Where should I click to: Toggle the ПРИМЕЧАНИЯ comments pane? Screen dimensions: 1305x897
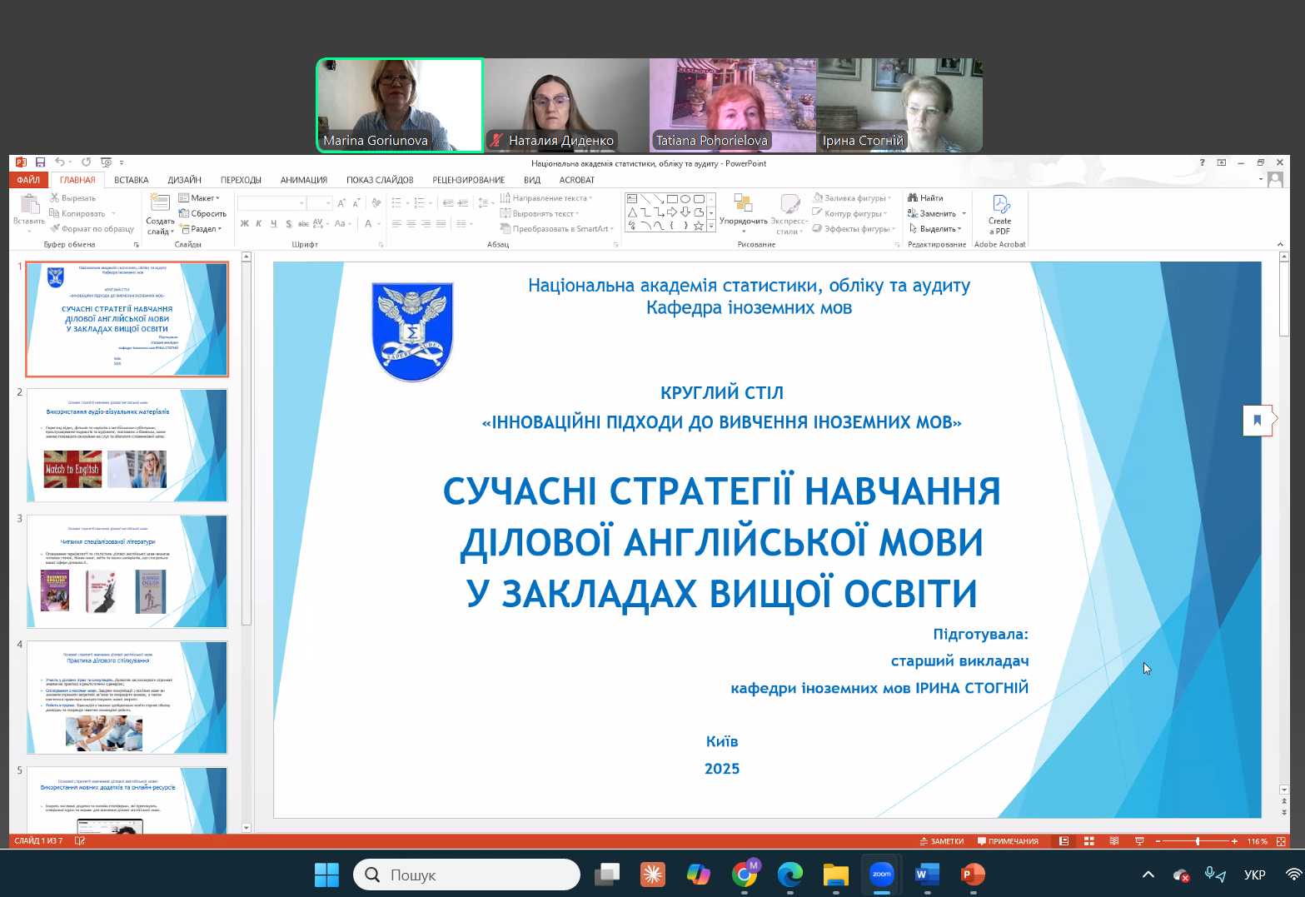[1008, 841]
